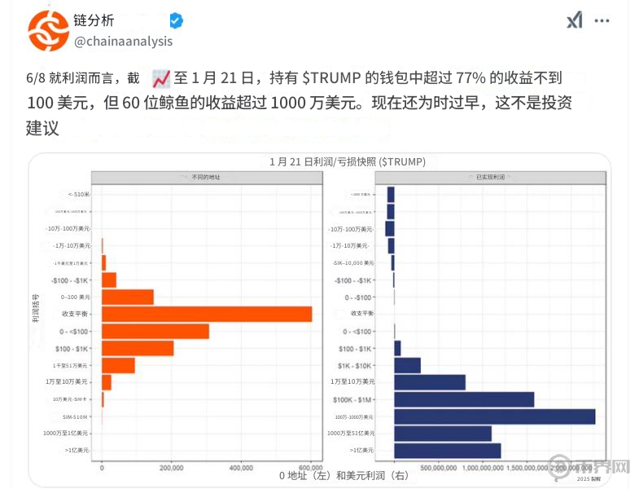Click right panel label $1K - $10K

[x=354, y=366]
